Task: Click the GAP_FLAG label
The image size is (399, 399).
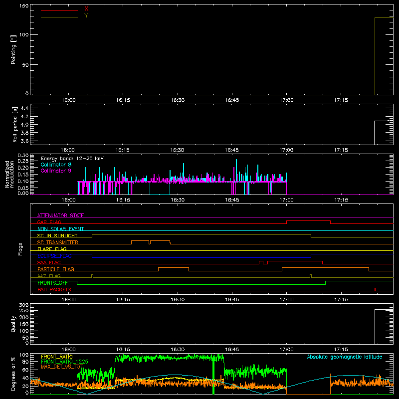Action: (x=49, y=222)
